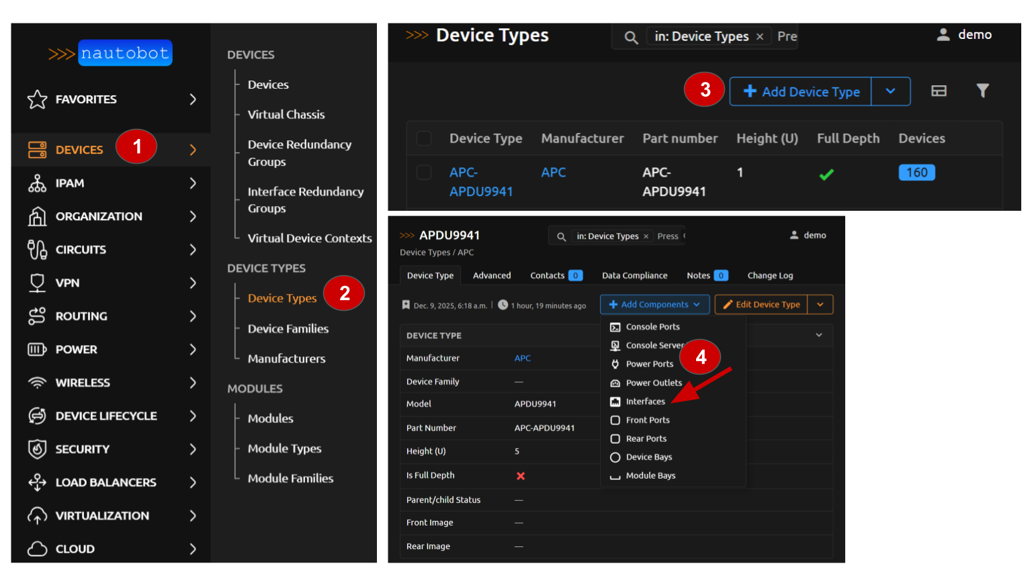1032x580 pixels.
Task: Expand the Edit Device Type dropdown caret
Action: point(820,304)
